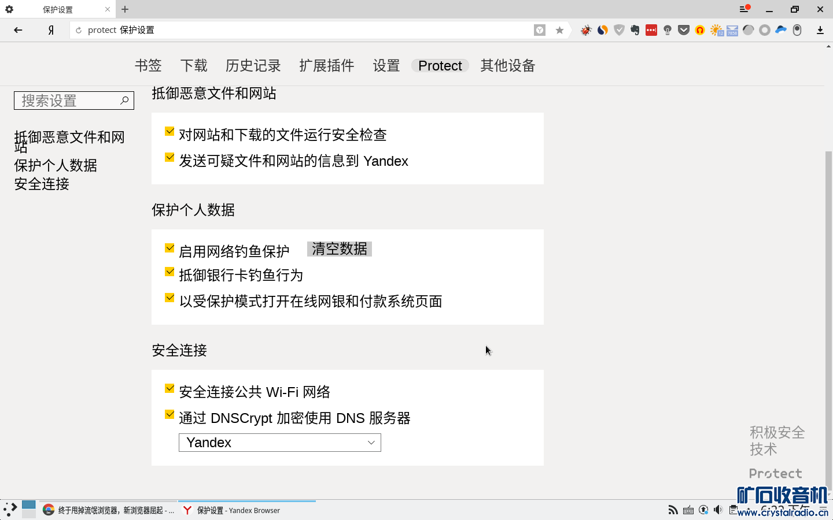Open the 历史记录 tab
Screen dimensions: 833x520
pyautogui.click(x=253, y=66)
